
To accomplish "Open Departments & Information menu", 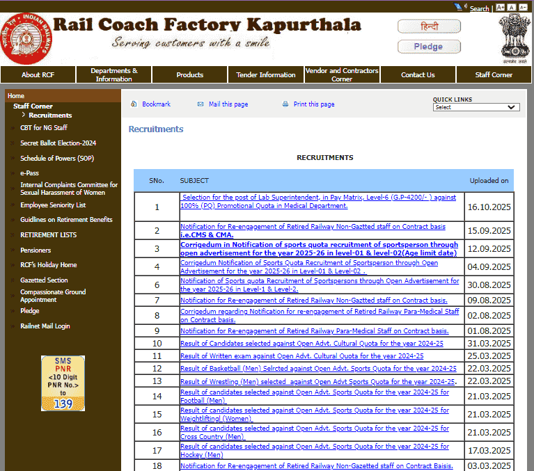I will [113, 75].
